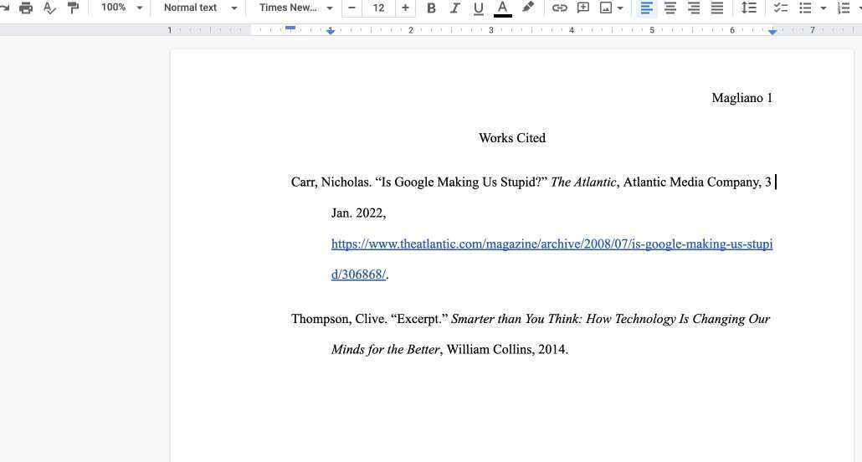Toggle Underline formatting

click(x=478, y=8)
